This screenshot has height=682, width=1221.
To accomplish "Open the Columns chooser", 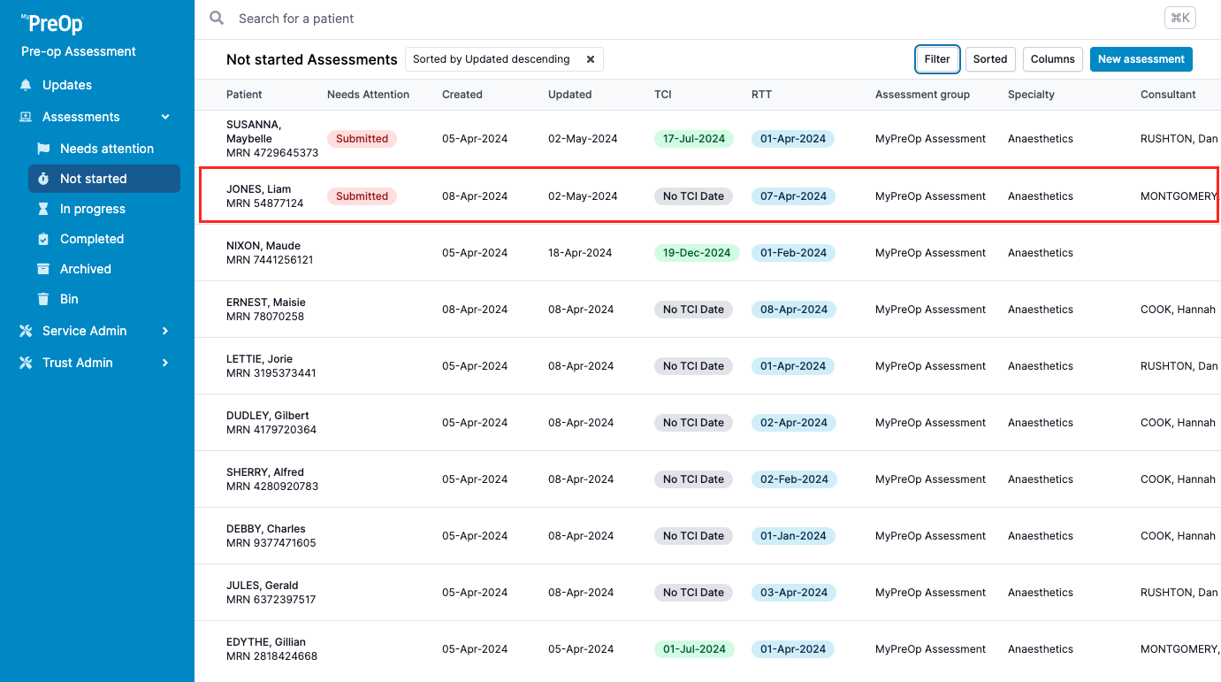I will 1053,59.
